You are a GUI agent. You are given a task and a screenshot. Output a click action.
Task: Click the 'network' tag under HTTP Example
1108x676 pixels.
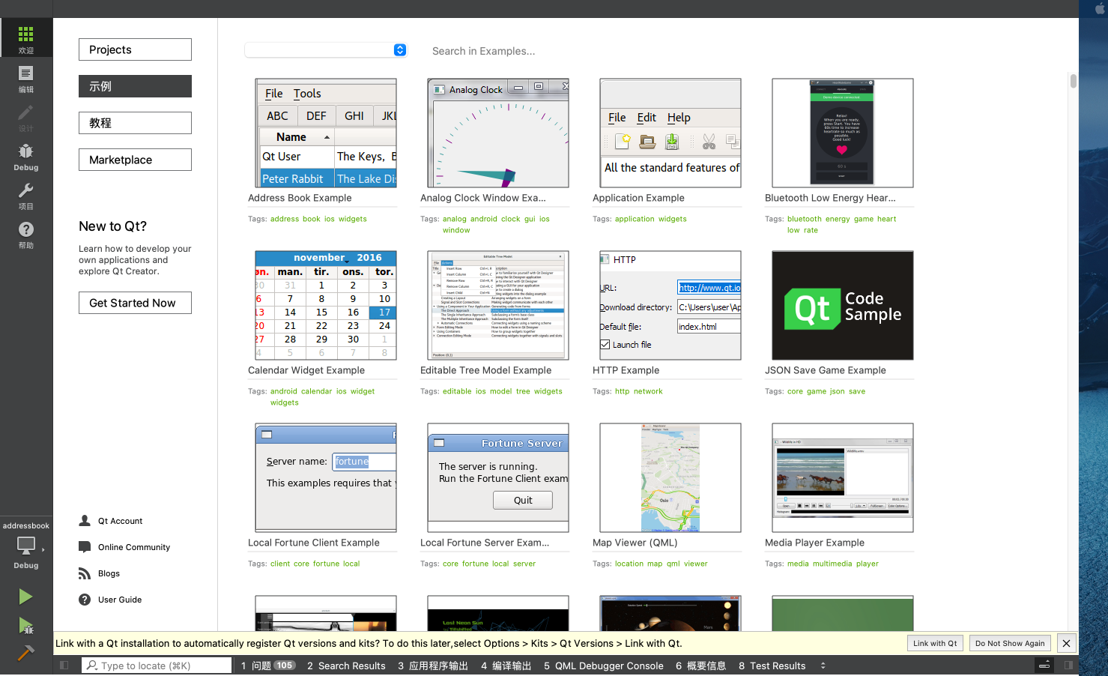click(648, 391)
